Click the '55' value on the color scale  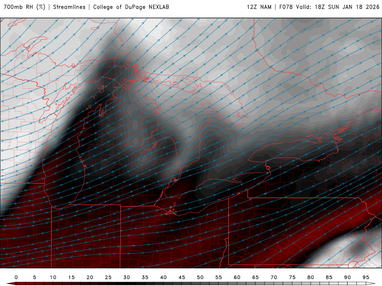[x=219, y=277]
